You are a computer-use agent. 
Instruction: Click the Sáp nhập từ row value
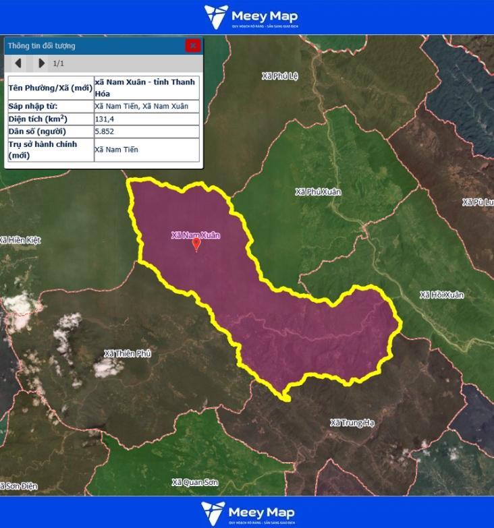tap(146, 106)
